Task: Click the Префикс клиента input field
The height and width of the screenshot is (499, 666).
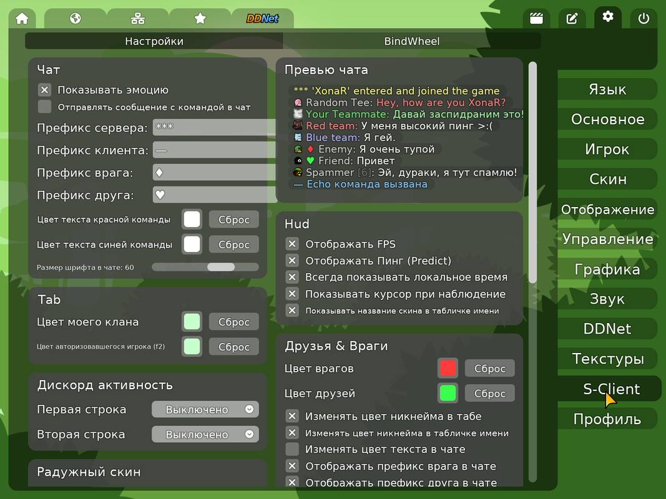Action: 214,150
